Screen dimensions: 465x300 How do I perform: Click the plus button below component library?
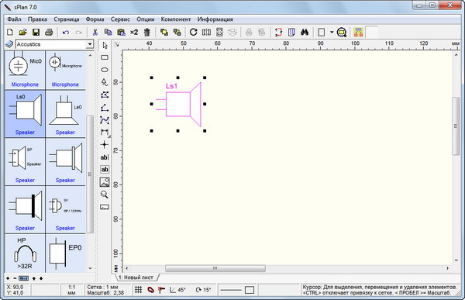tap(8, 278)
